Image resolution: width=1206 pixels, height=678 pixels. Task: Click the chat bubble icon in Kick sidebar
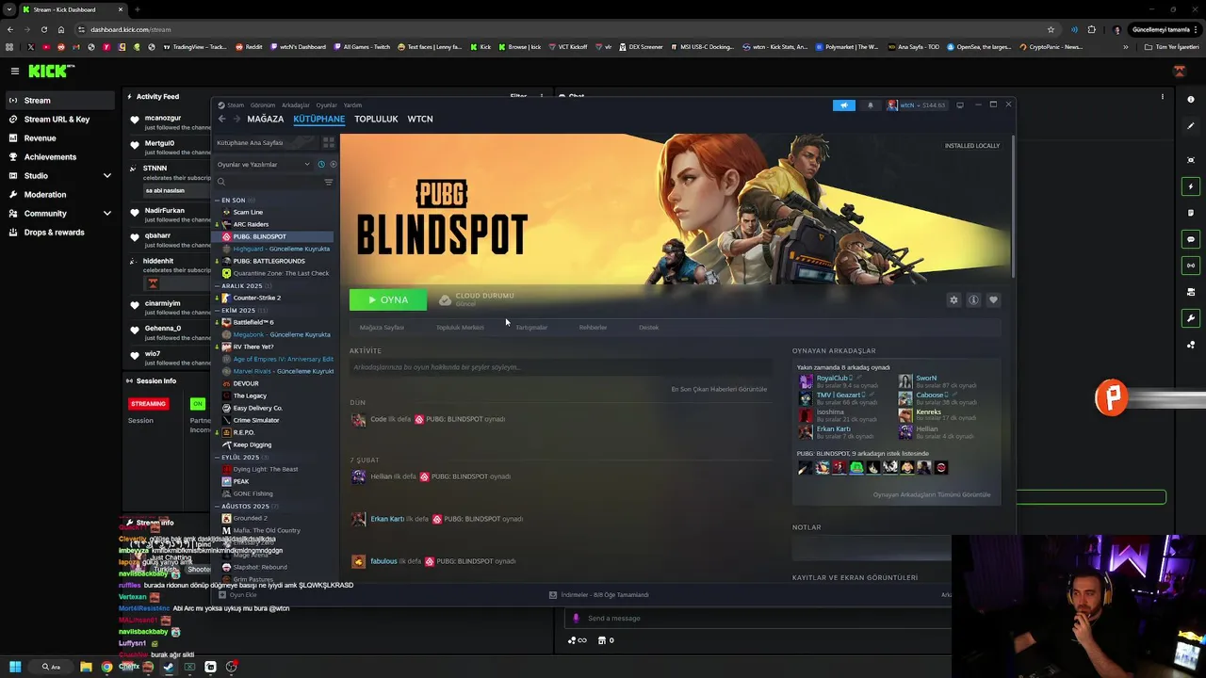coord(1192,239)
